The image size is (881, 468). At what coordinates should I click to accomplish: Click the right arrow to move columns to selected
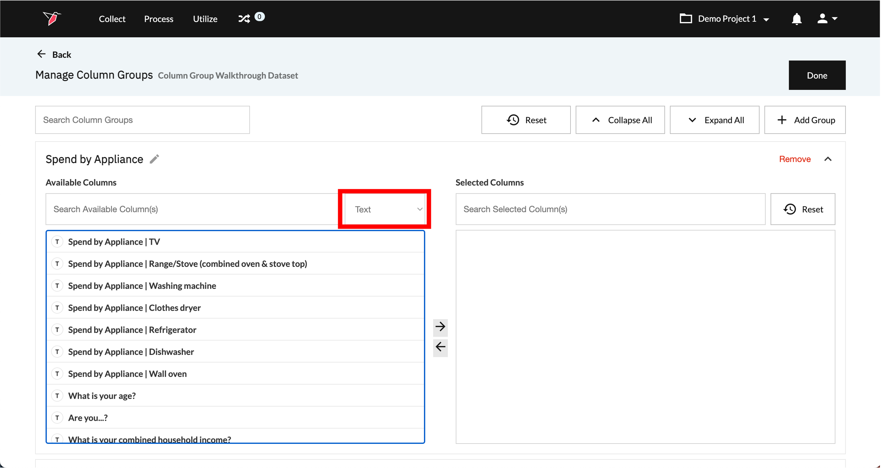pyautogui.click(x=440, y=327)
